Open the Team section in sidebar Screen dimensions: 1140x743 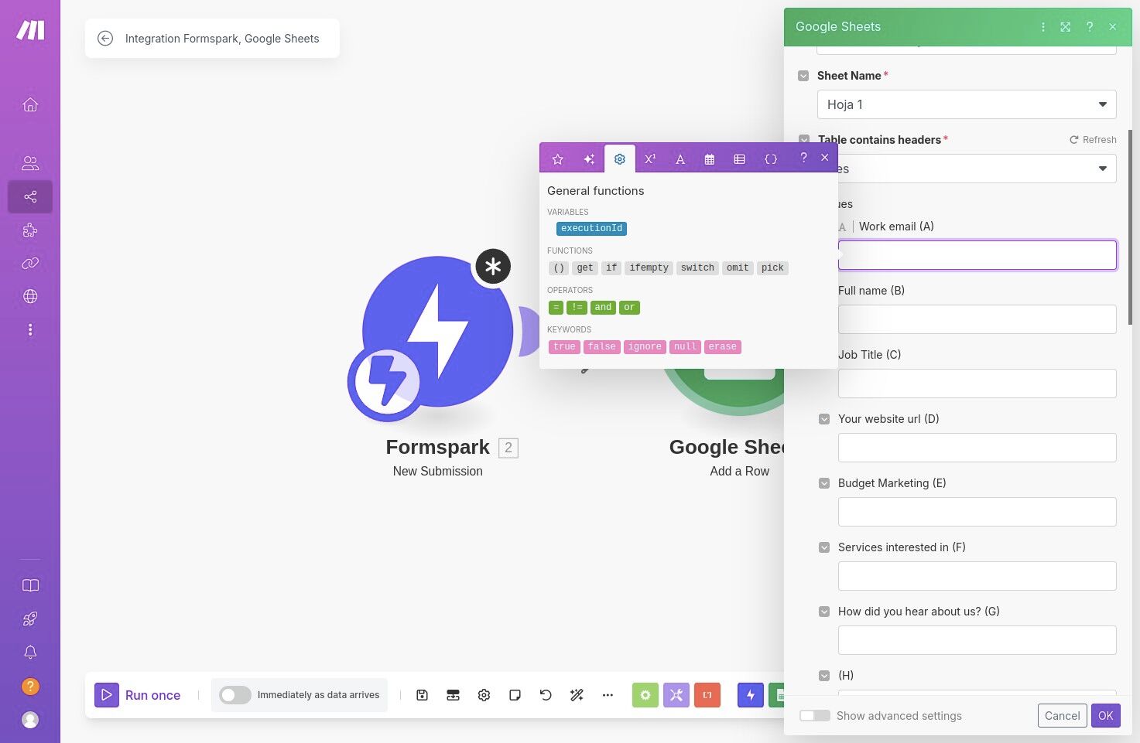coord(30,163)
